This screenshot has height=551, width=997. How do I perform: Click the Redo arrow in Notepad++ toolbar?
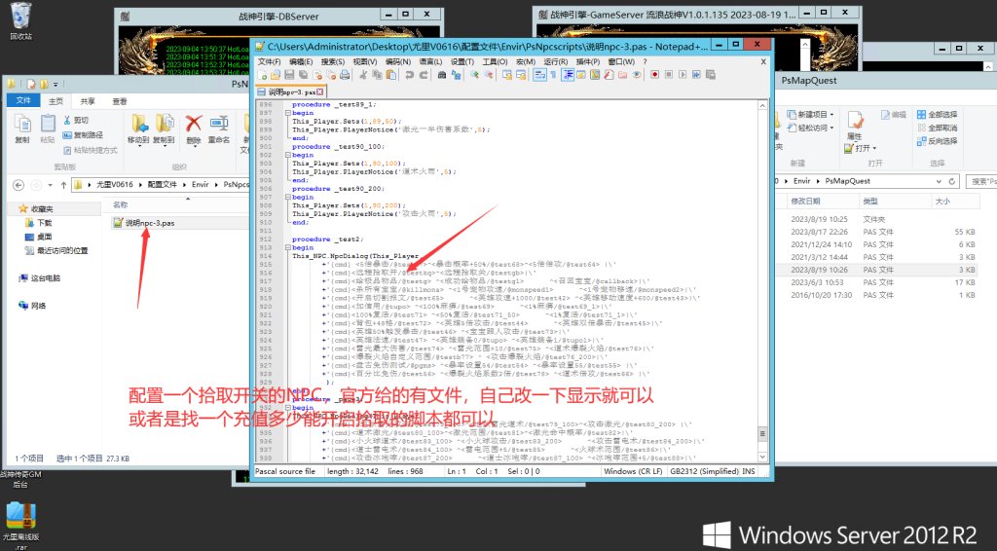pos(424,75)
